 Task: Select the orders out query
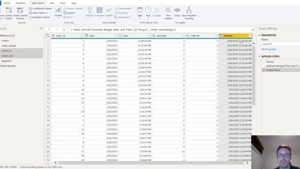[x=21, y=56]
